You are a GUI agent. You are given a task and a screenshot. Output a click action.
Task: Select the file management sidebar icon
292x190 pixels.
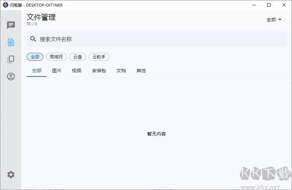click(11, 42)
